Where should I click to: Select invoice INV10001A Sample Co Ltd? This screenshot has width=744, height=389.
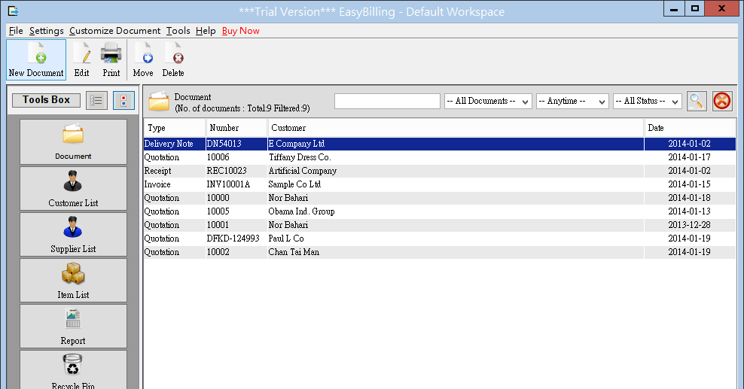coord(440,184)
